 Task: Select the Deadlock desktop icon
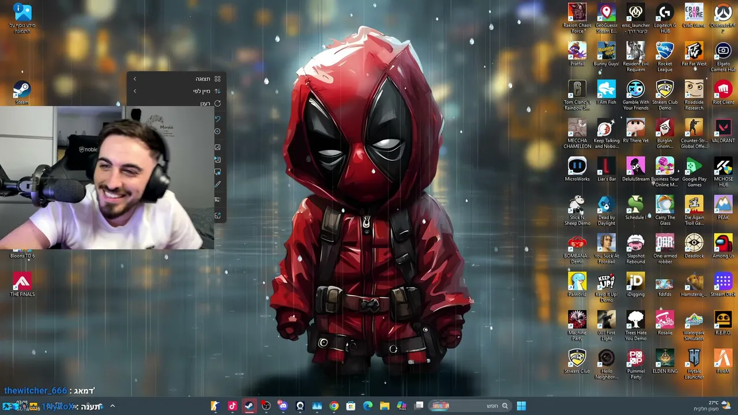pyautogui.click(x=694, y=246)
